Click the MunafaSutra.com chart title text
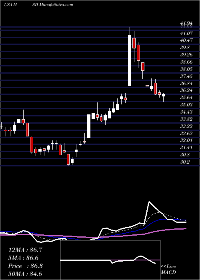 click(56, 5)
